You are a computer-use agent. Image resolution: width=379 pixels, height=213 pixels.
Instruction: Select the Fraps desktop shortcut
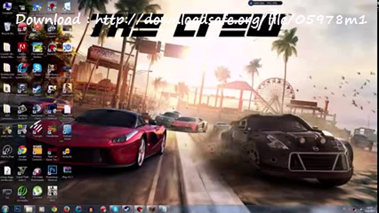pyautogui.click(x=22, y=131)
